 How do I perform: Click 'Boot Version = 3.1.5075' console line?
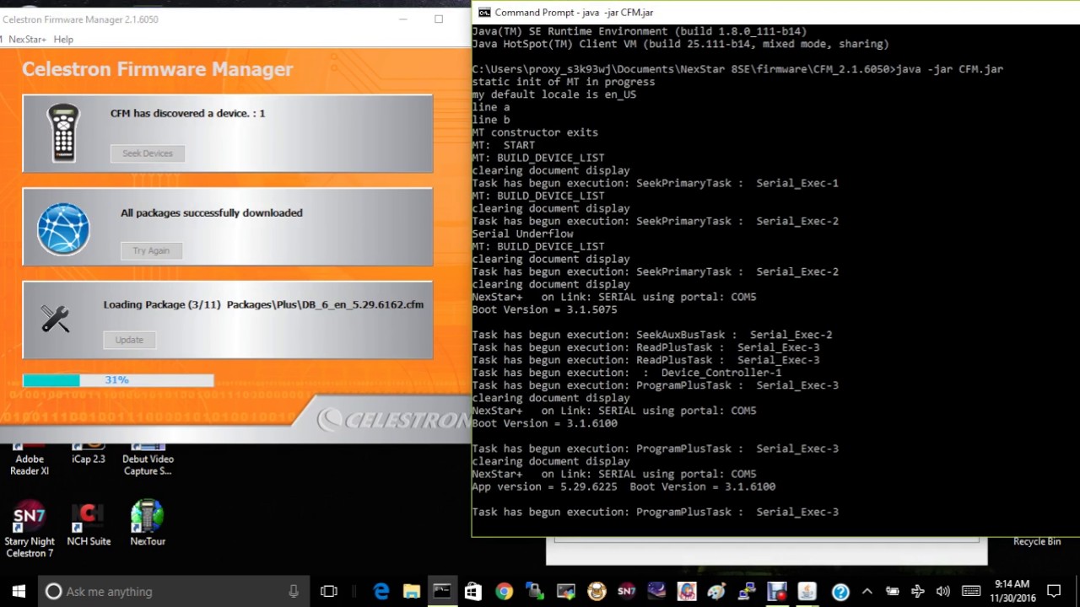[544, 309]
